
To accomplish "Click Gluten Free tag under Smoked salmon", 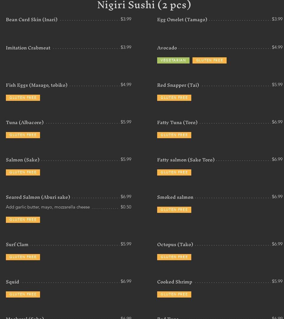I will click(174, 210).
